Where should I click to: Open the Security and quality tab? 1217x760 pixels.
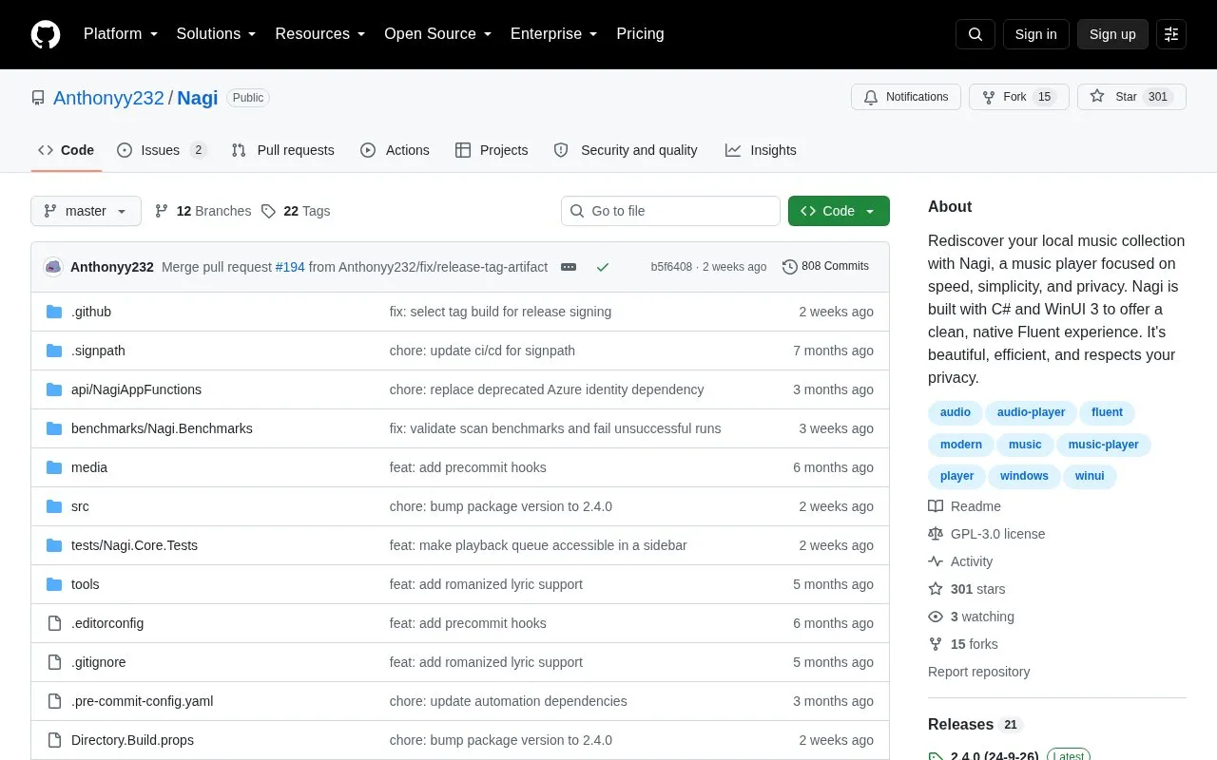pyautogui.click(x=626, y=150)
